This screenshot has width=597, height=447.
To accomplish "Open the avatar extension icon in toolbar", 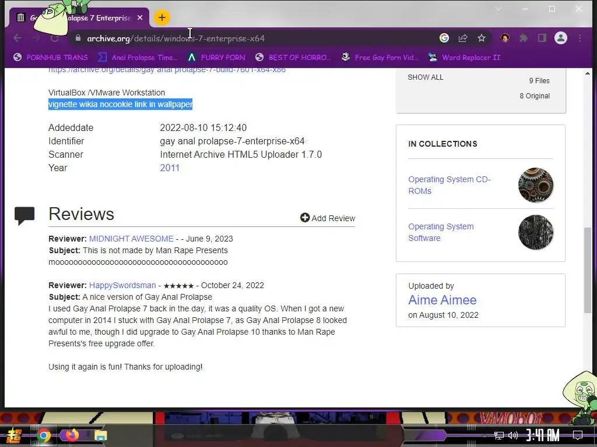I will [x=505, y=38].
